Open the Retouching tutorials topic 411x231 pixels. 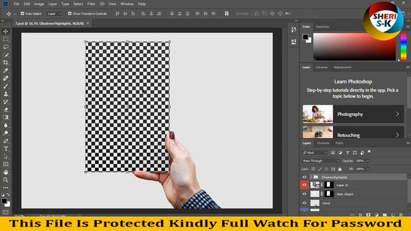[353, 132]
